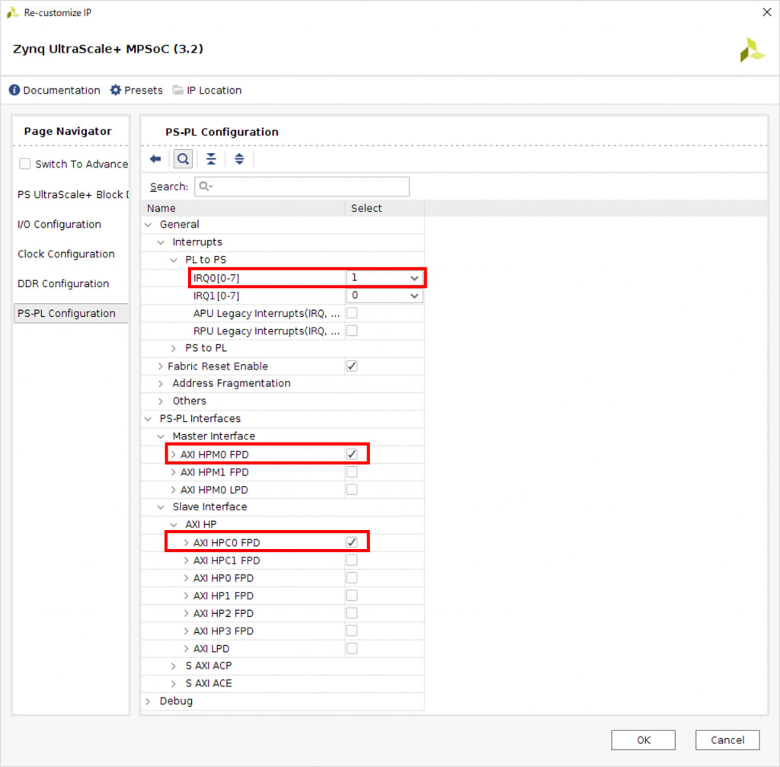Close the Re-customize IP dialog
Viewport: 780px width, 767px height.
click(766, 12)
